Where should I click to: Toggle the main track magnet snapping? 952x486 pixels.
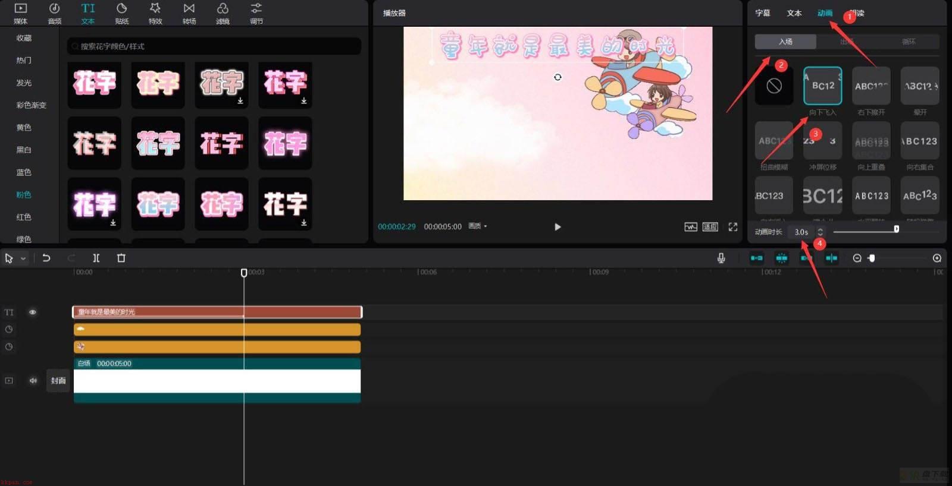tap(756, 258)
